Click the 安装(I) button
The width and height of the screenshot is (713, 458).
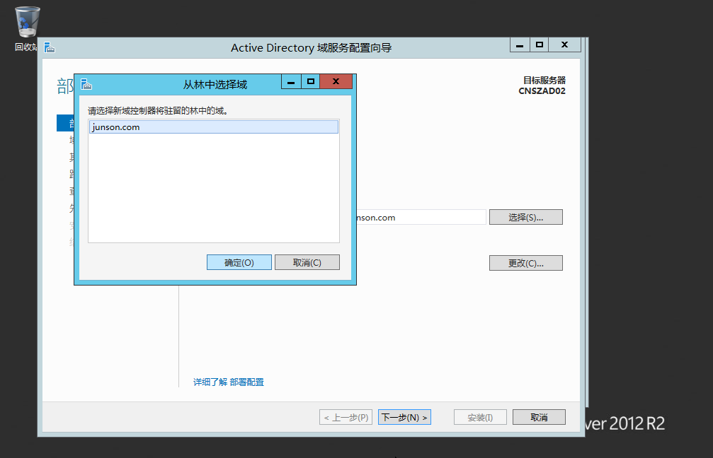[480, 417]
